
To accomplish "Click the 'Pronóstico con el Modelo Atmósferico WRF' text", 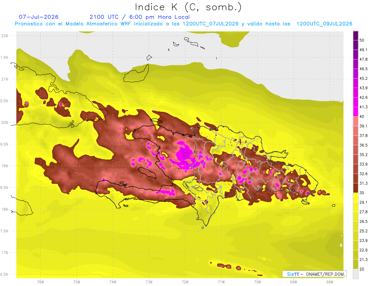I will click(73, 24).
